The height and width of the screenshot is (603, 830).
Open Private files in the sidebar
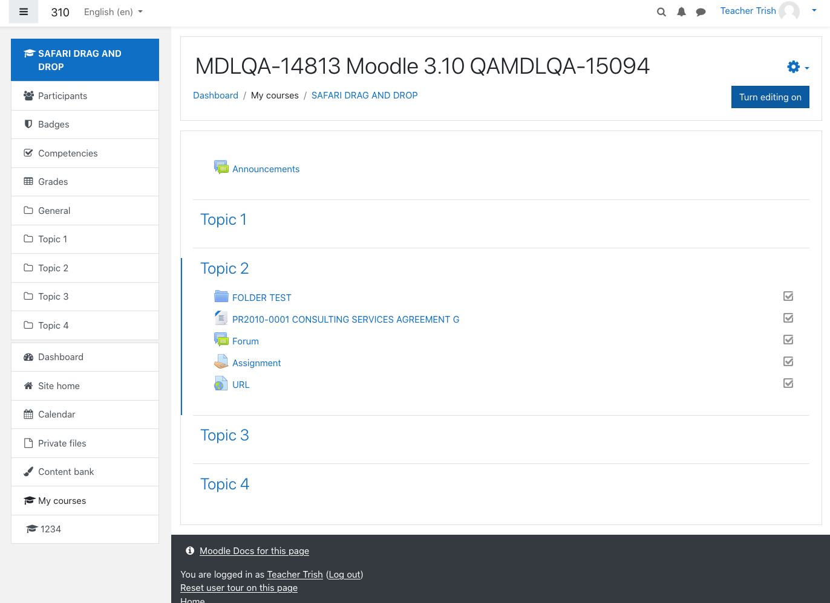coord(85,443)
